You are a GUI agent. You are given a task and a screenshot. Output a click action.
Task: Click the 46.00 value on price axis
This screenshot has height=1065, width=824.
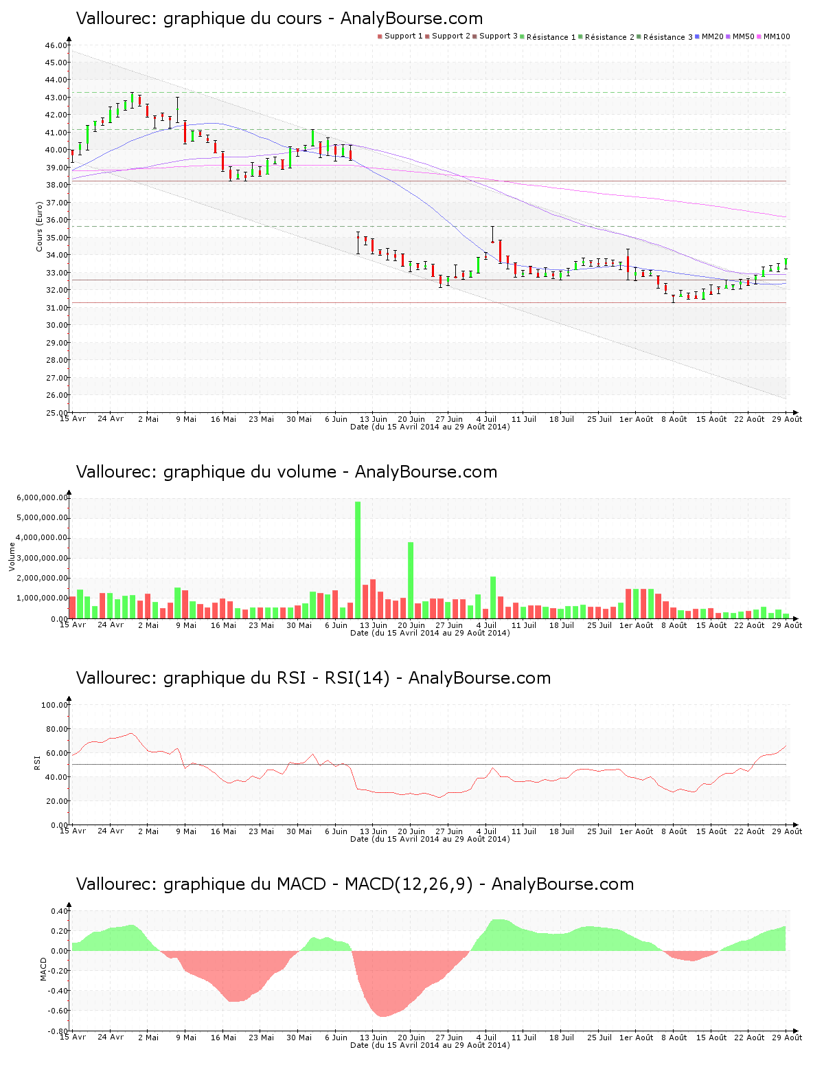coord(56,45)
